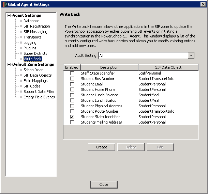
Task: Collapse the Default Zone Settings node
Action: click(x=9, y=64)
